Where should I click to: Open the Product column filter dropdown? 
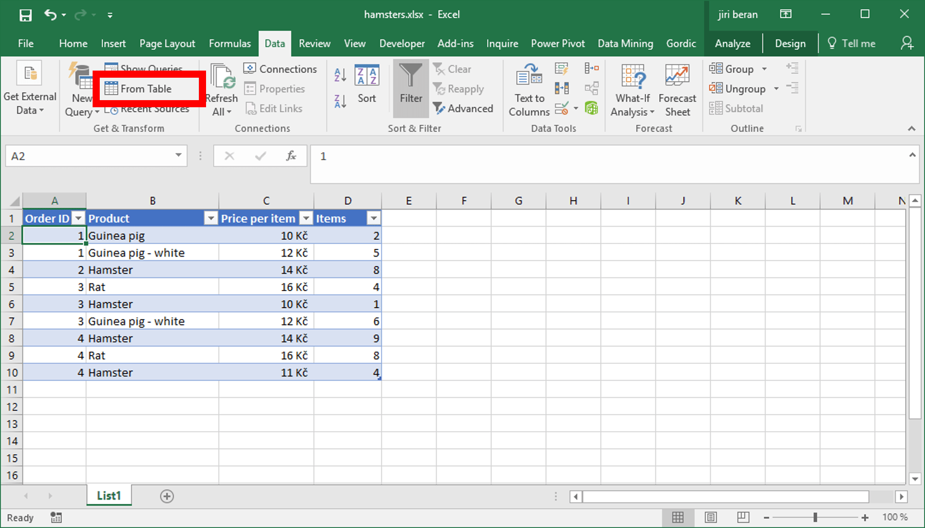click(210, 219)
